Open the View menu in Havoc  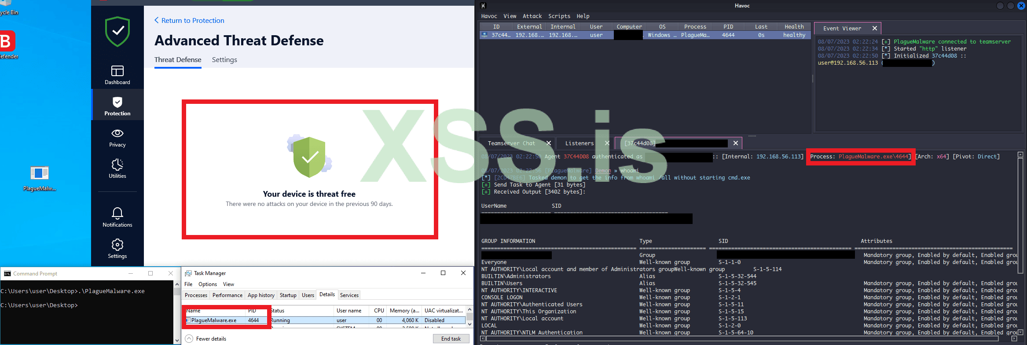510,16
